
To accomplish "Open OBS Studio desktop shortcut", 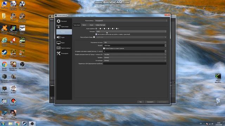I will 22,66.
